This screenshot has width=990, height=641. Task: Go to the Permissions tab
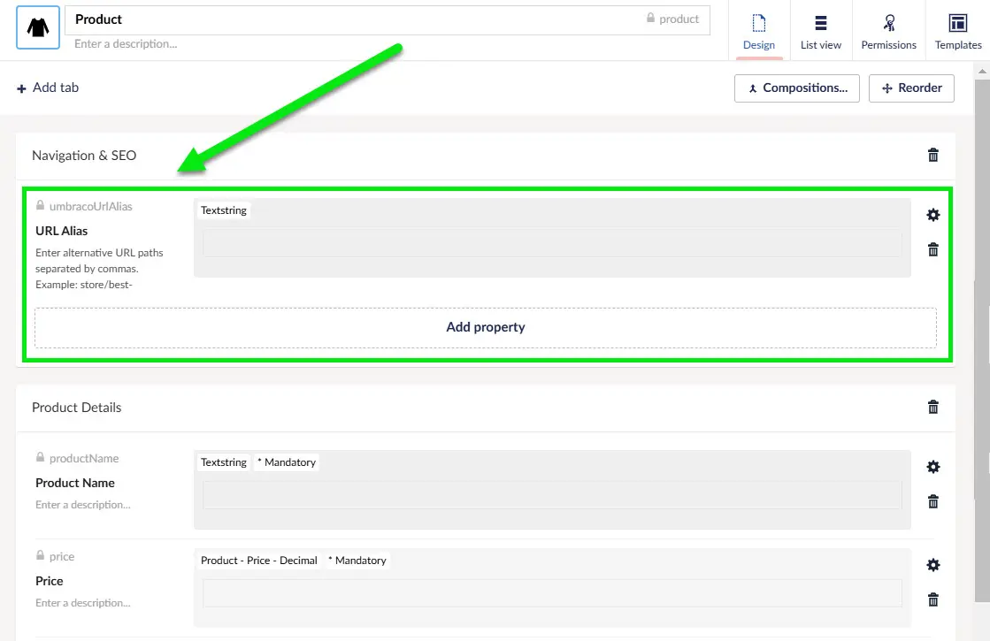tap(888, 31)
